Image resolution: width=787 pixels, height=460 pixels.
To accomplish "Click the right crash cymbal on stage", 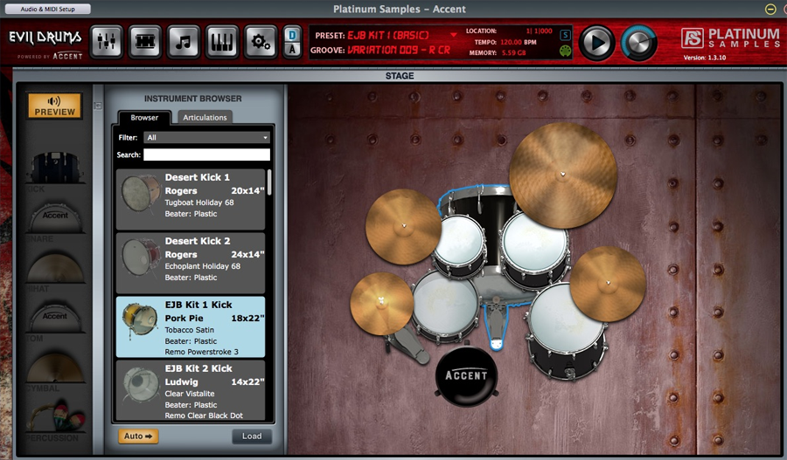I will 608,284.
